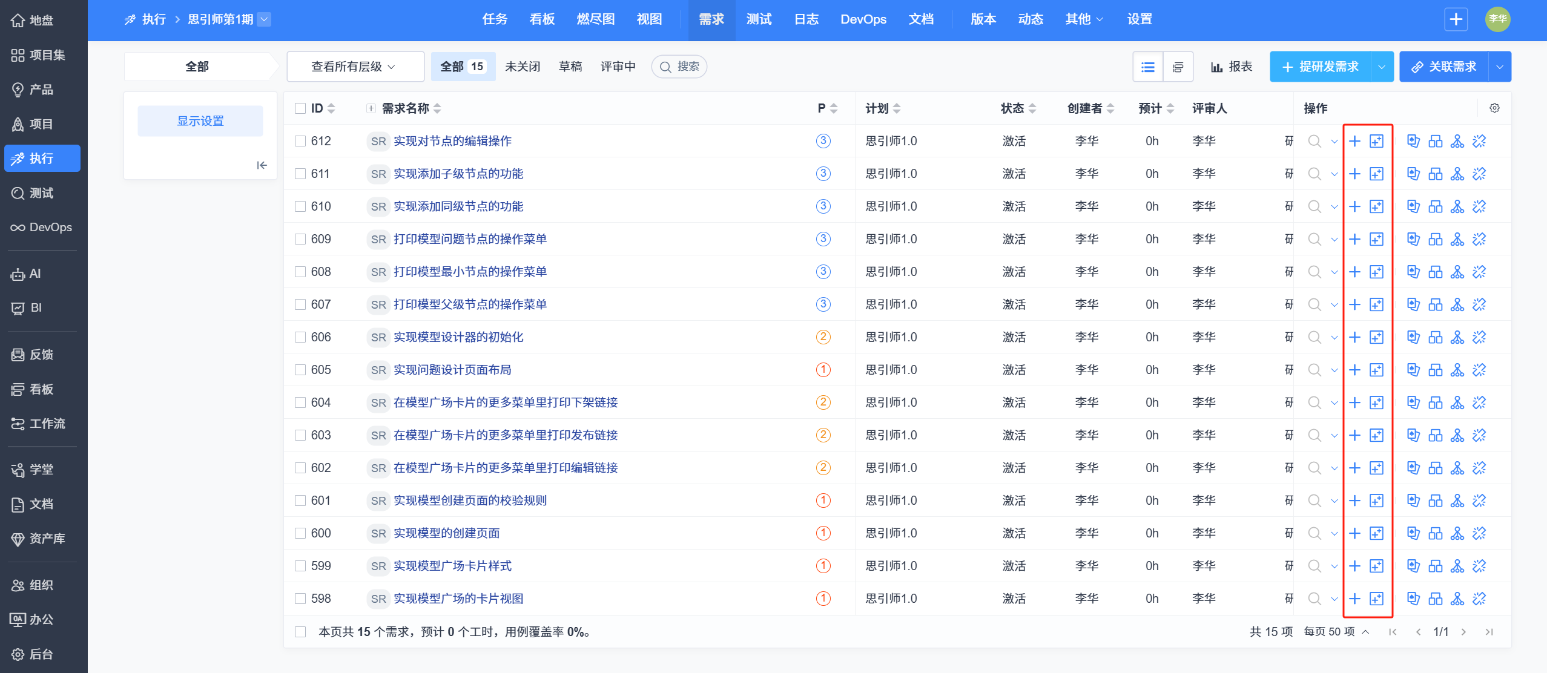
Task: Click the plus create-task icon for requirement 612
Action: tap(1354, 141)
